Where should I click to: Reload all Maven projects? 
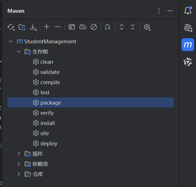click(11, 27)
